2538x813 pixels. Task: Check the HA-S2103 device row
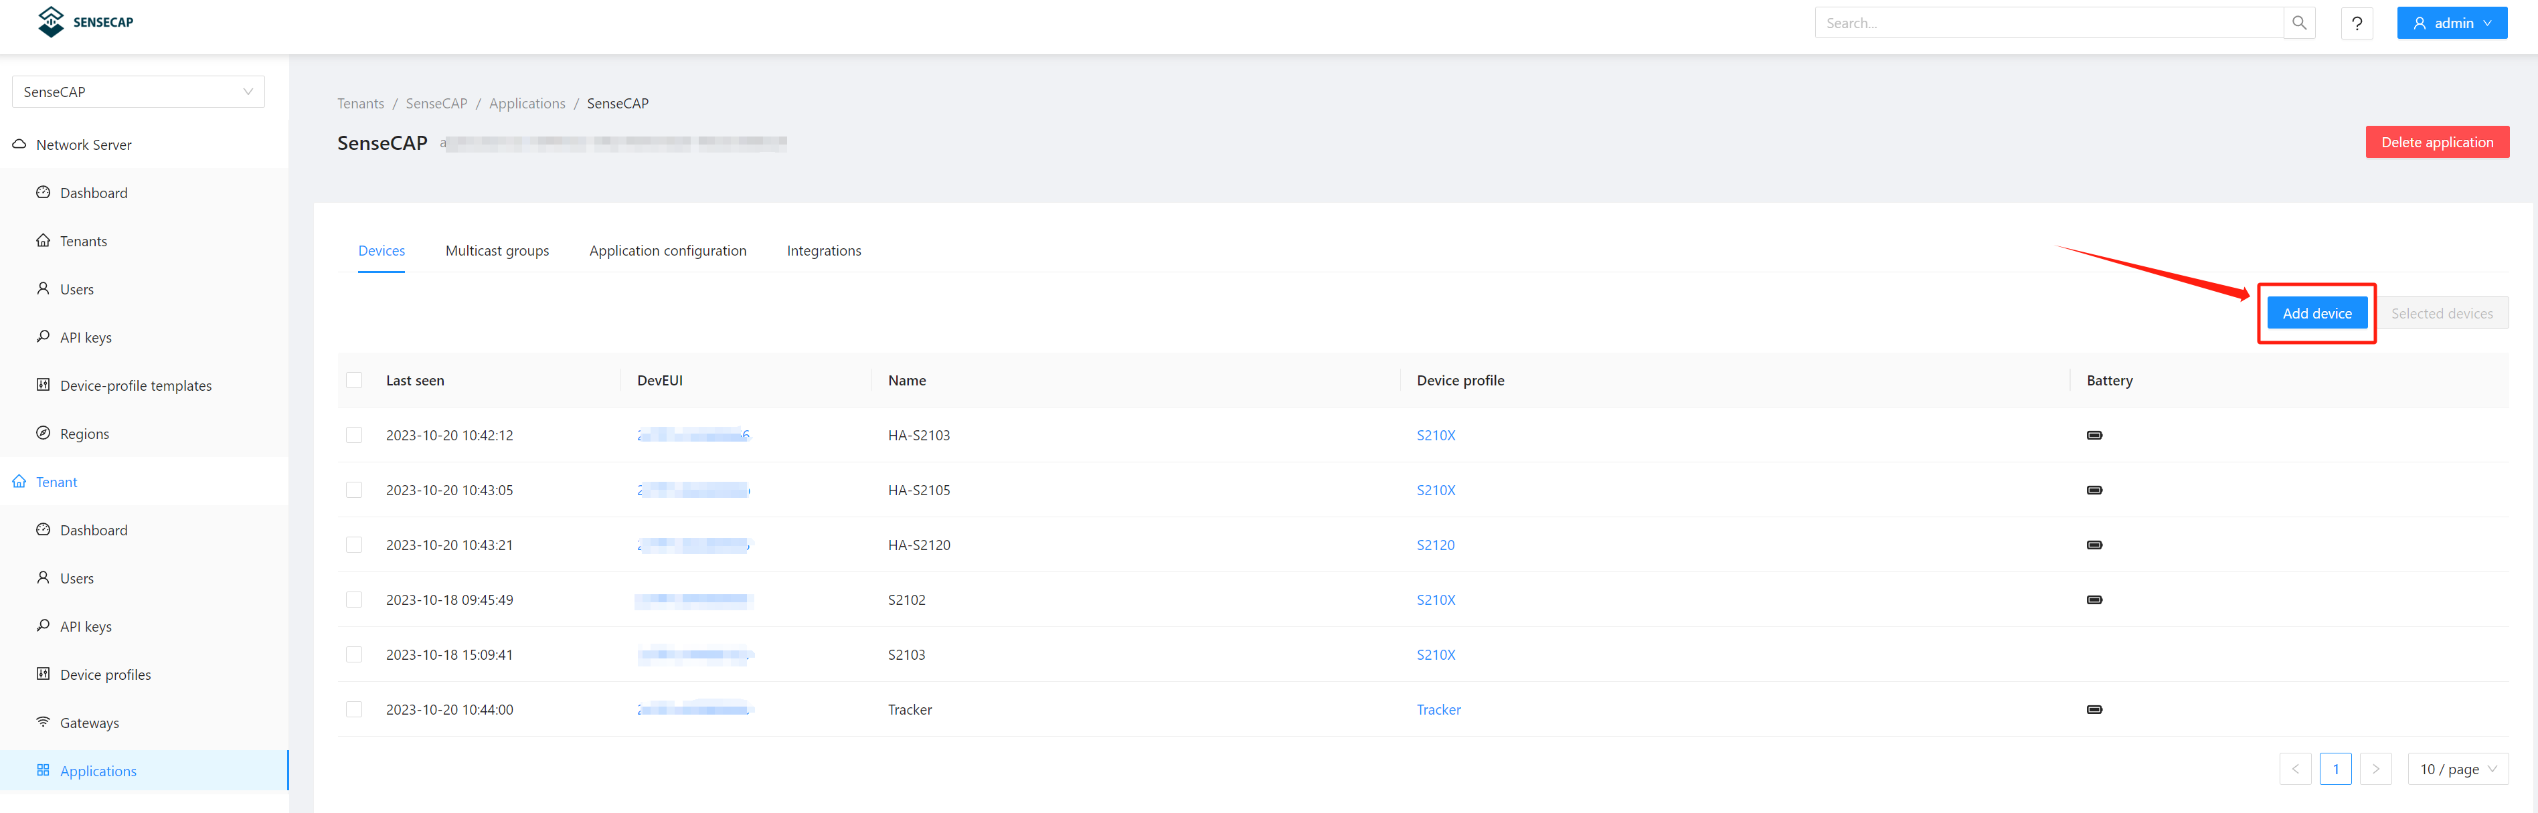click(x=355, y=436)
